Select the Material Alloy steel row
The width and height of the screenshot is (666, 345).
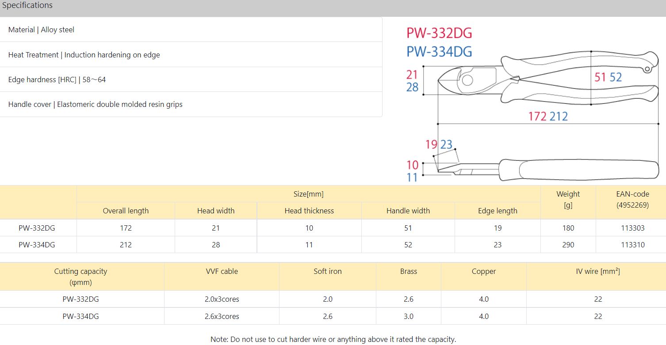41,30
